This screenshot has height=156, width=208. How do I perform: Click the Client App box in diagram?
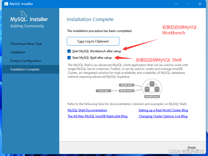103,91
